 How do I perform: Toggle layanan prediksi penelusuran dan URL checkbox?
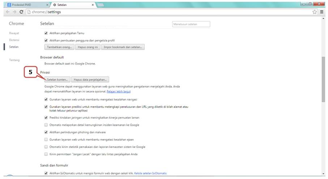[x=46, y=107]
